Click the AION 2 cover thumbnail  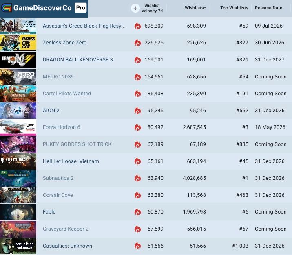pos(18,111)
